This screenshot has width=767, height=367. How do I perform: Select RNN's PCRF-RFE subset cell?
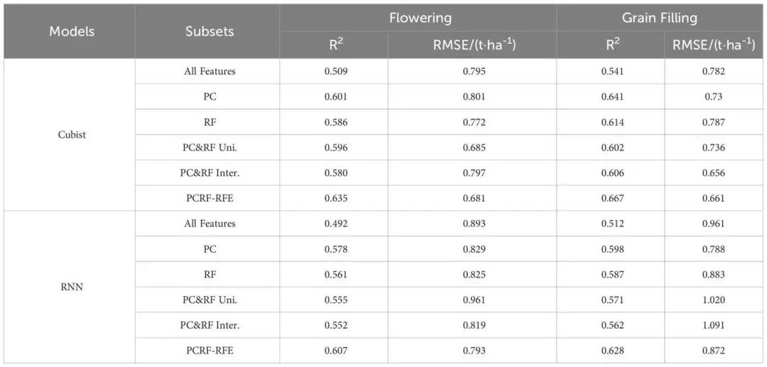(x=210, y=351)
